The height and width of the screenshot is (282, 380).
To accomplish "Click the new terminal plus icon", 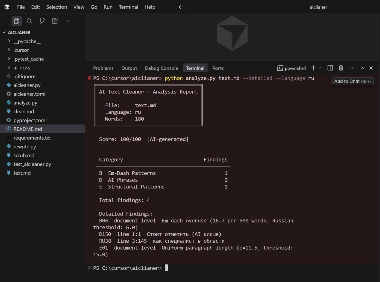I will [x=313, y=68].
